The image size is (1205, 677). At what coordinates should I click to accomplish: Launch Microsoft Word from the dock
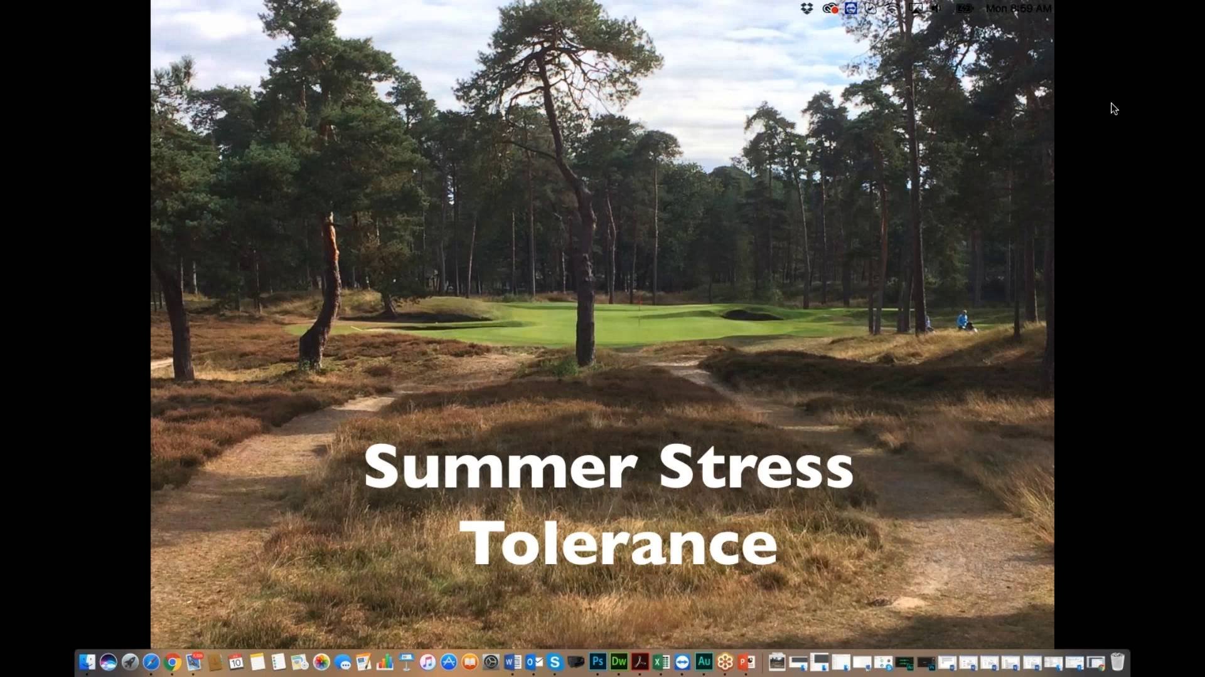[512, 662]
